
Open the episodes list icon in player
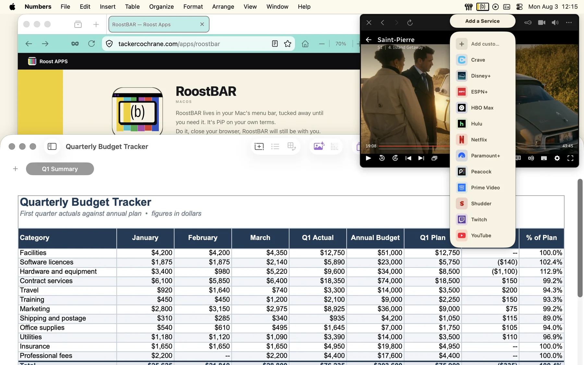(434, 158)
